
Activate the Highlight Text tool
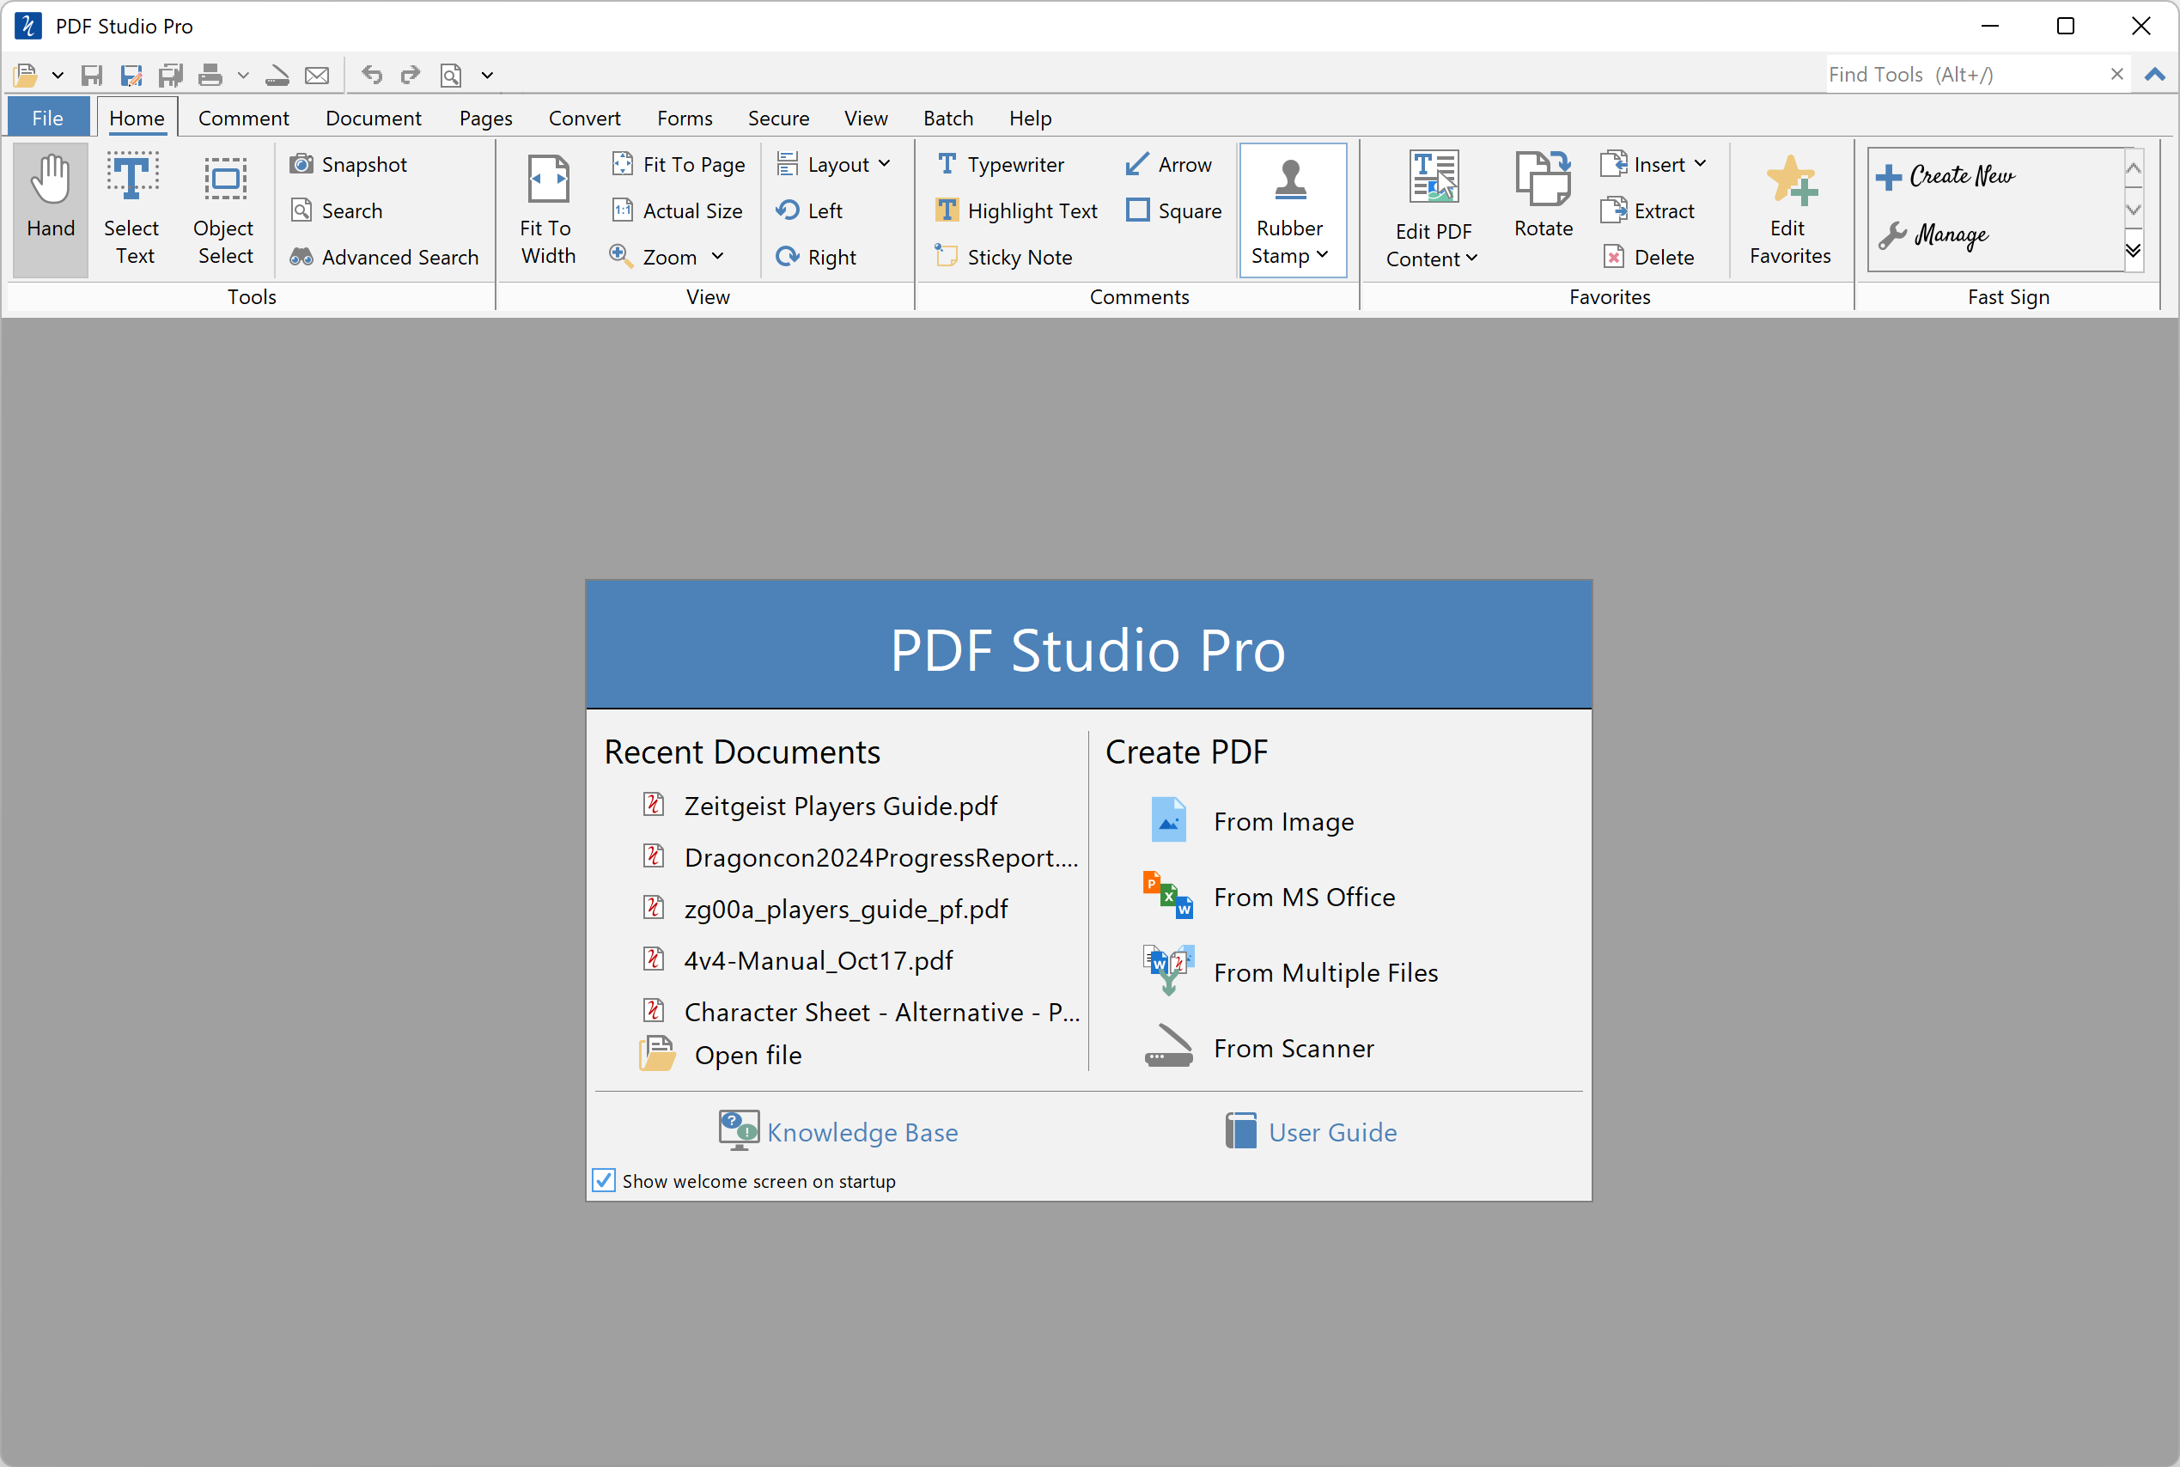coord(1016,210)
